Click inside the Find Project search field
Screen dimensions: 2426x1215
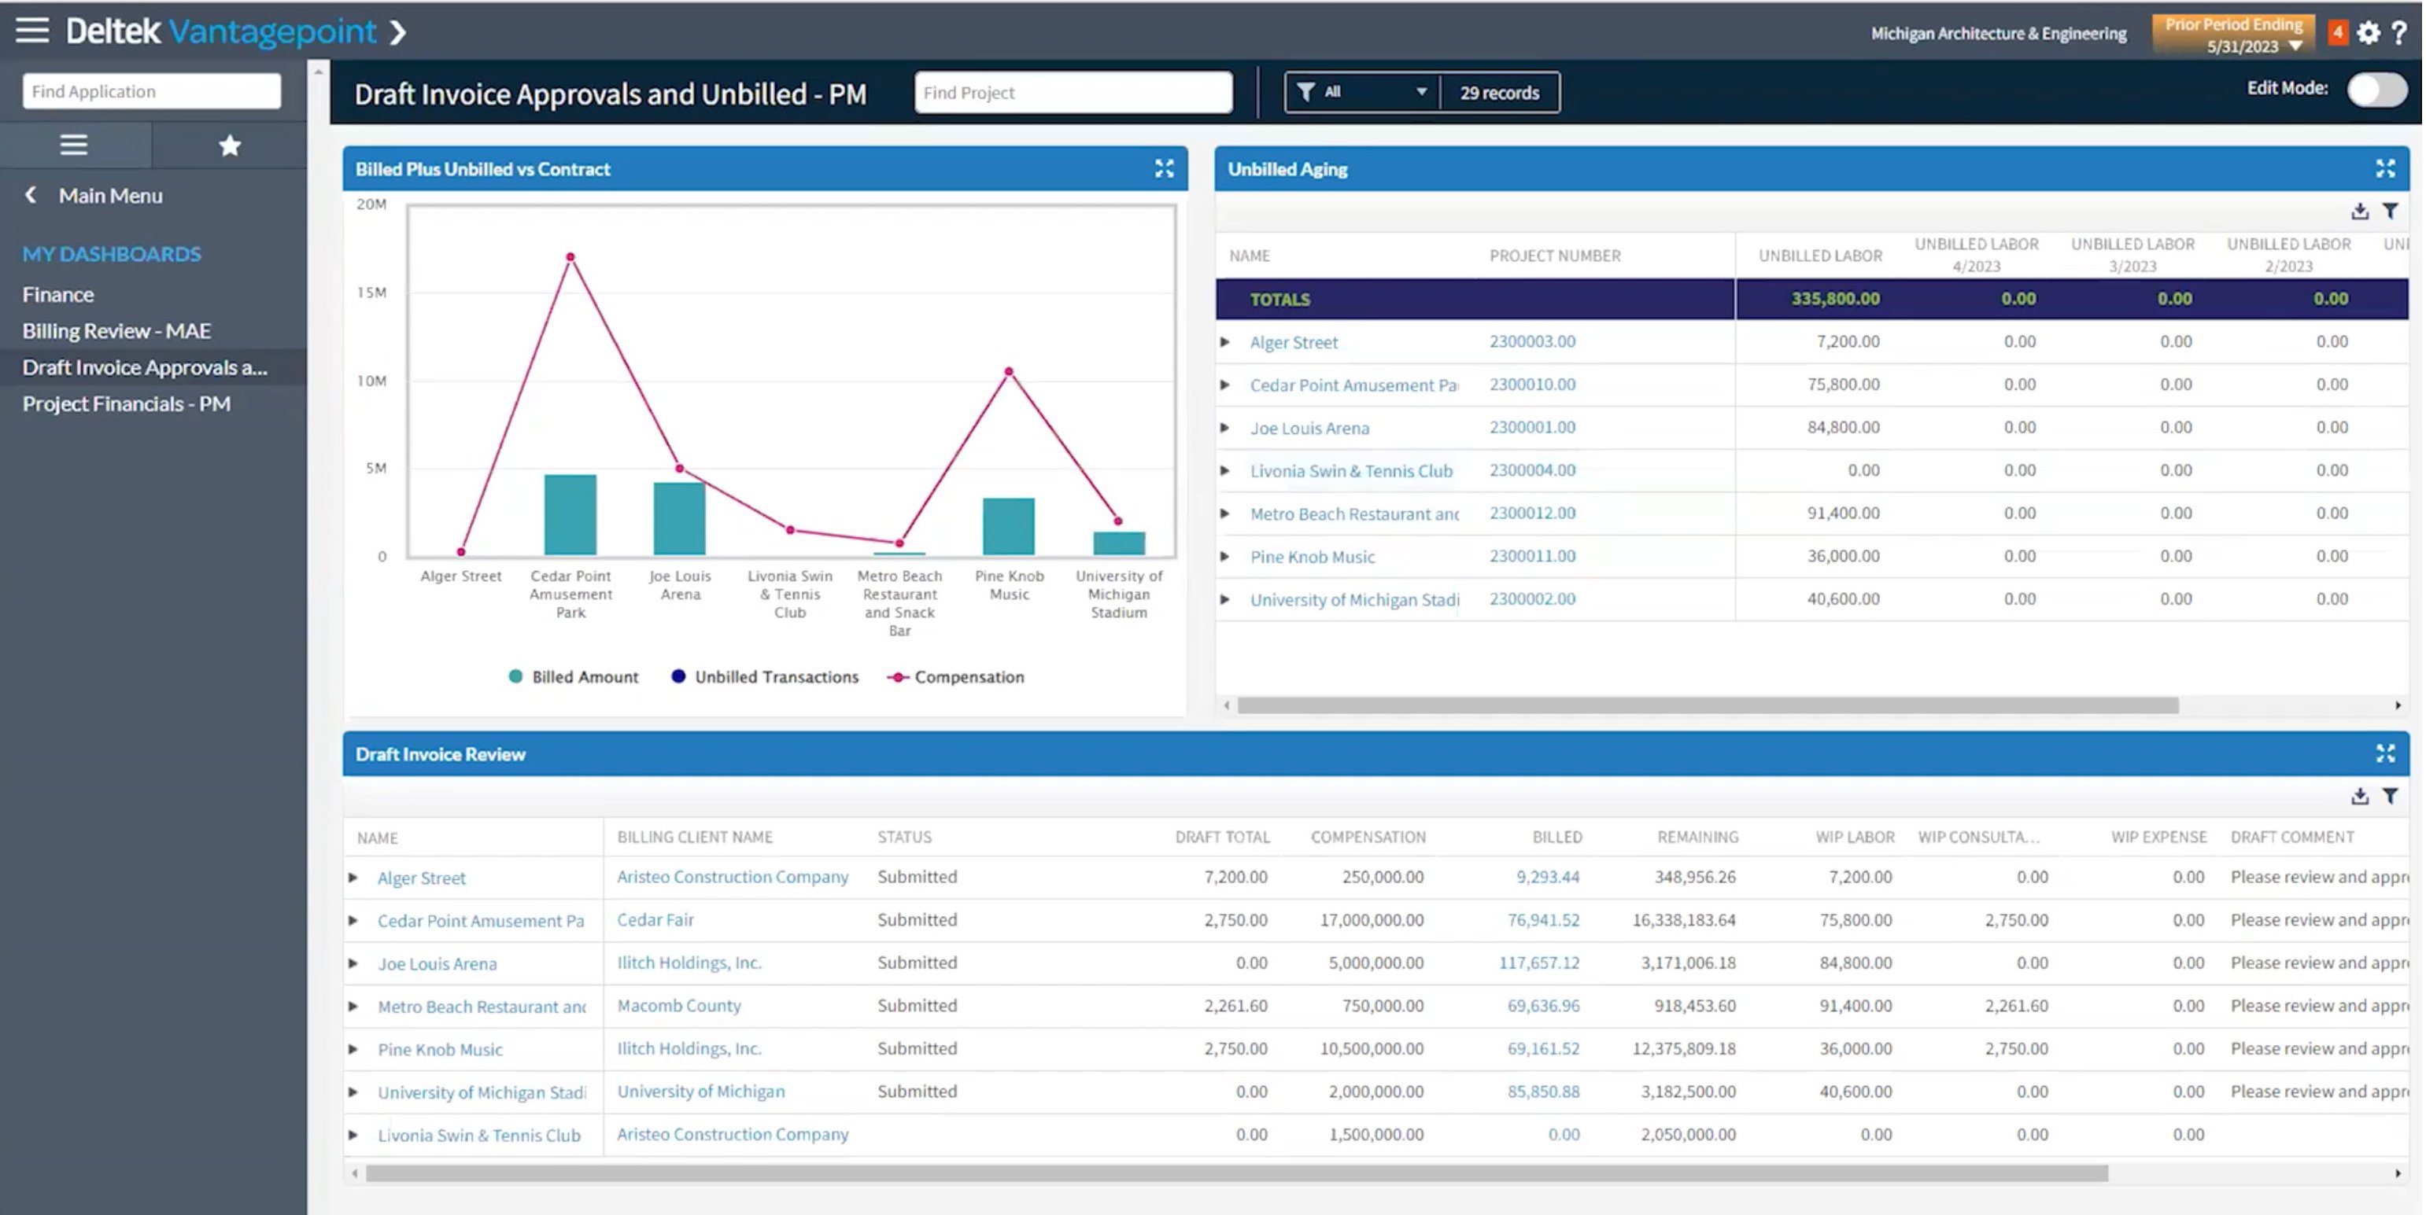pos(1072,91)
